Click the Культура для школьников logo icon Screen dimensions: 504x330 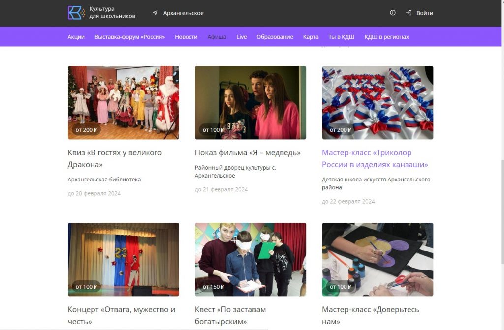click(76, 13)
